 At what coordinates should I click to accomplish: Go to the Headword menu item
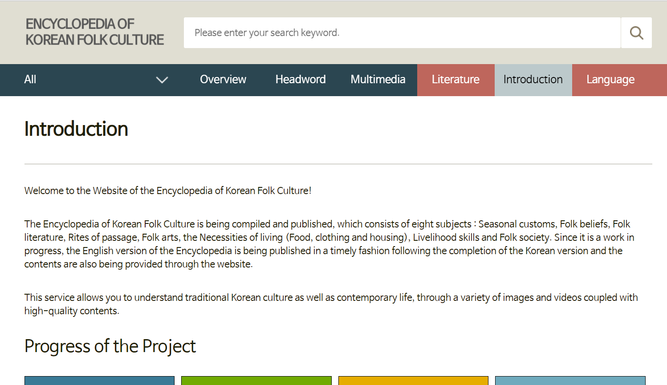pyautogui.click(x=301, y=80)
